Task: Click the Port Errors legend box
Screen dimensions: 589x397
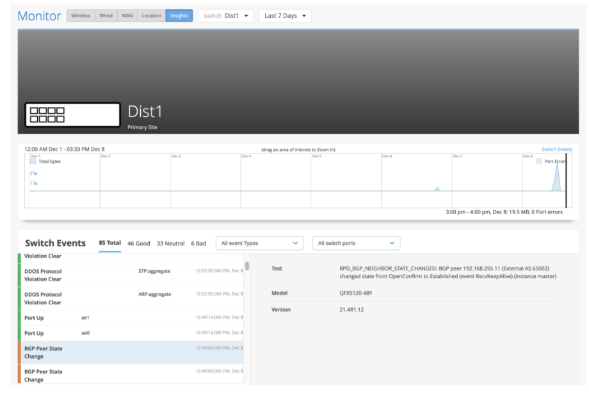Action: pos(539,162)
